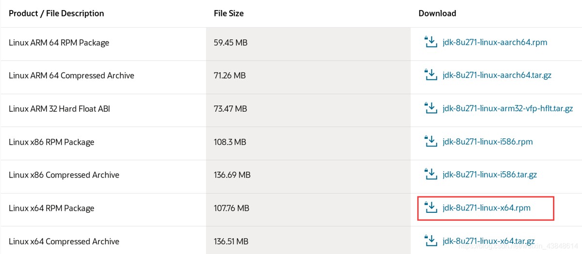Click the Product / File Description header
582x254 pixels.
click(x=56, y=13)
